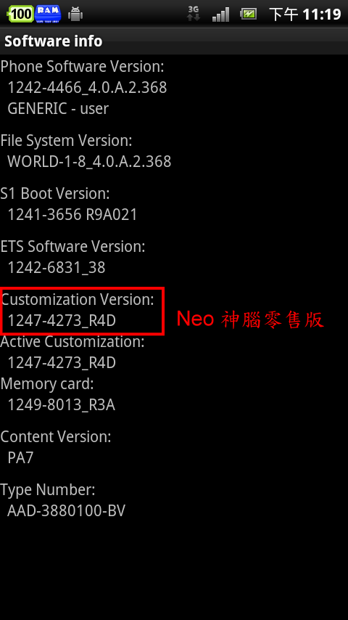348x620 pixels.
Task: Tap the Type Number AAD-3880100-BV
Action: (67, 510)
